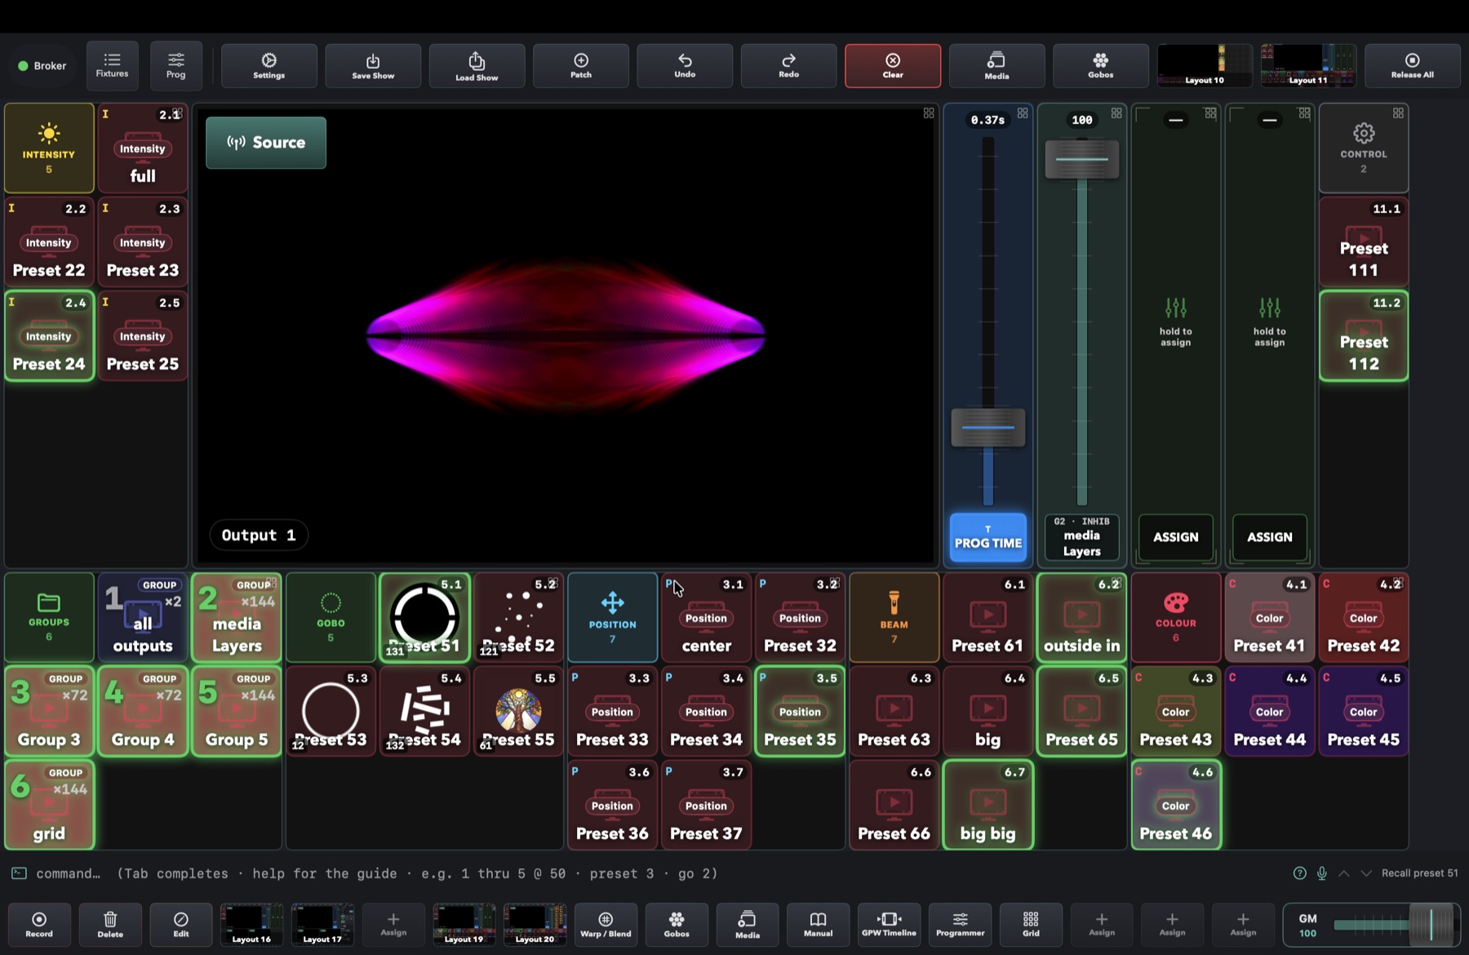The image size is (1469, 955).
Task: Open the PROG TIME fader options icon
Action: 1022,113
